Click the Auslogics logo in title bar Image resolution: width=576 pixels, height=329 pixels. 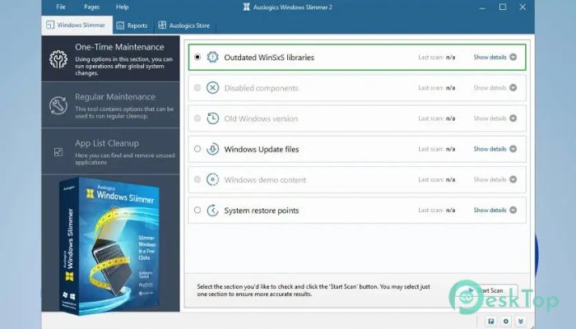pyautogui.click(x=247, y=7)
